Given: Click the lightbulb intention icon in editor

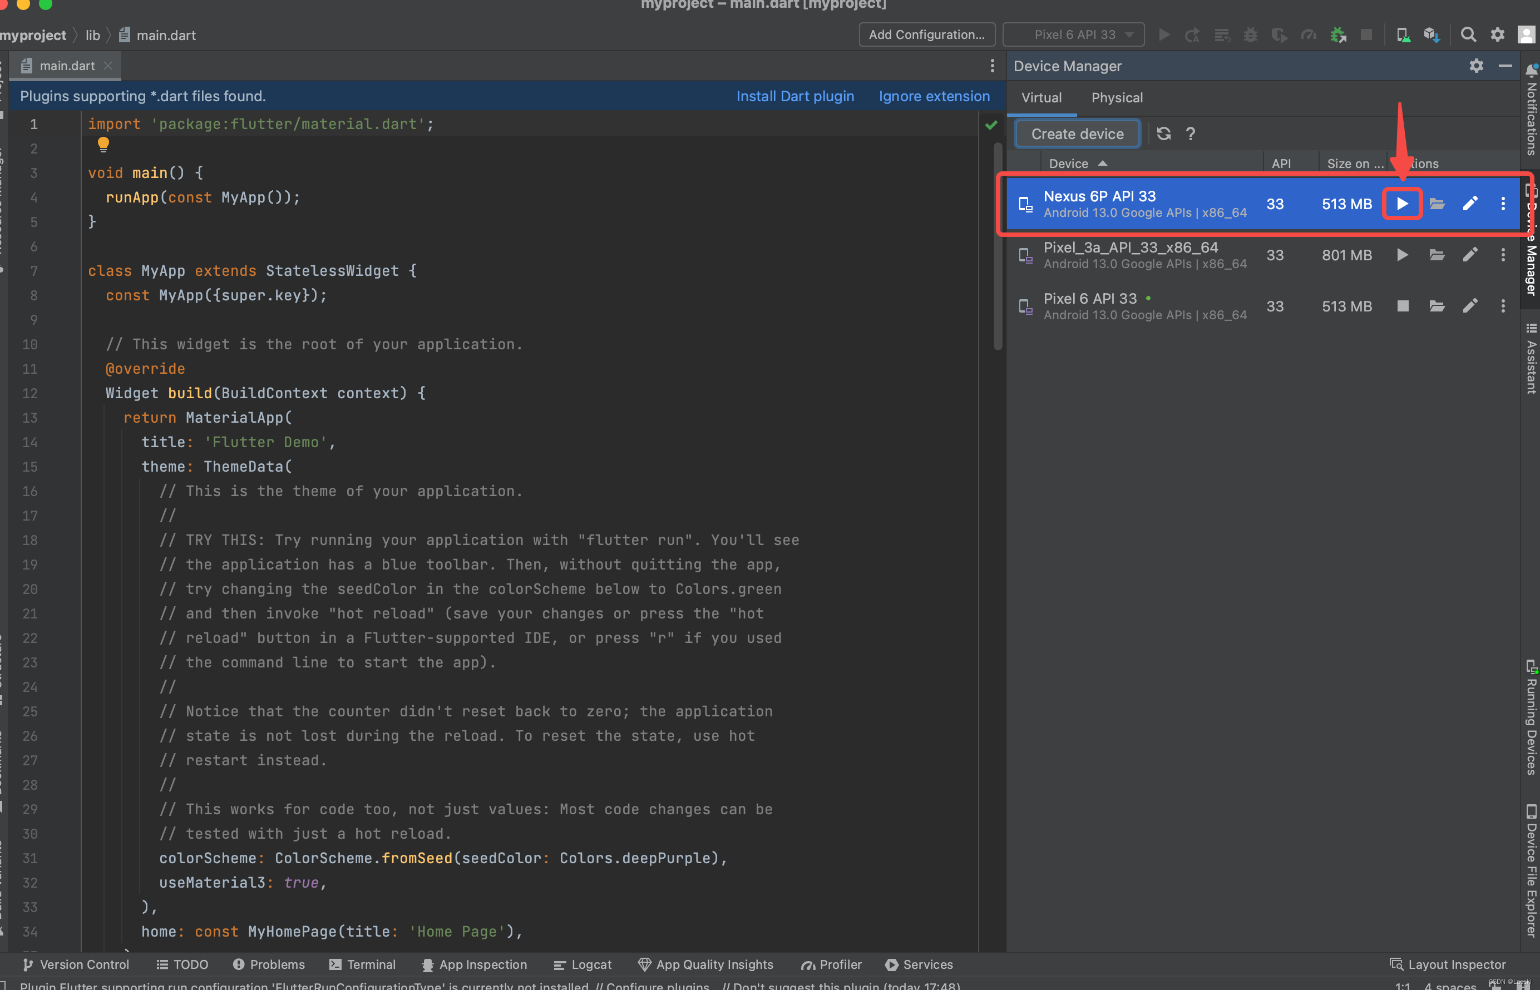Looking at the screenshot, I should point(103,145).
